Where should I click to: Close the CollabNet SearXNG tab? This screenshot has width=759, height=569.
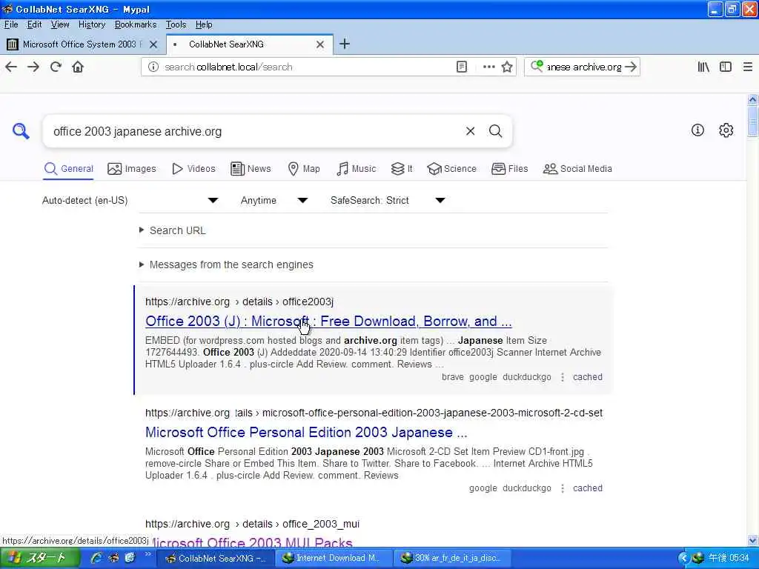click(x=320, y=44)
